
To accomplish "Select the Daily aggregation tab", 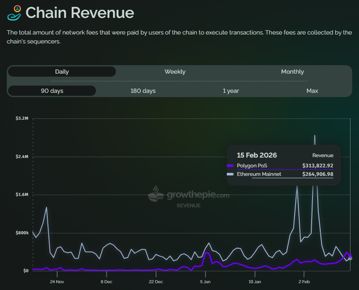I will (x=62, y=72).
